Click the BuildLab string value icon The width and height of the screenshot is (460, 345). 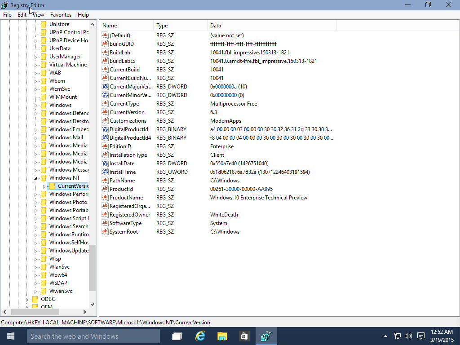point(105,52)
